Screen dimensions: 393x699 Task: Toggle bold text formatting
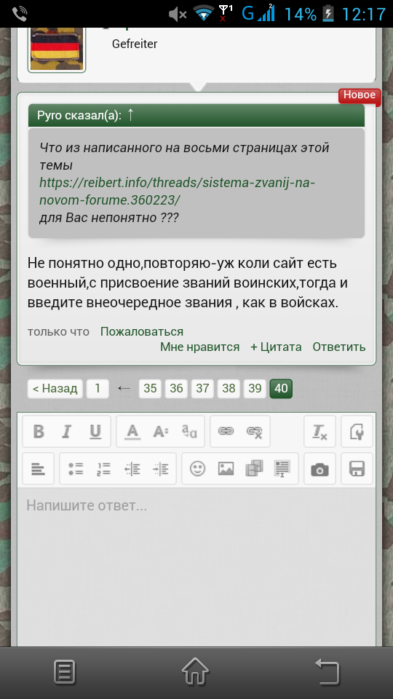tap(39, 431)
